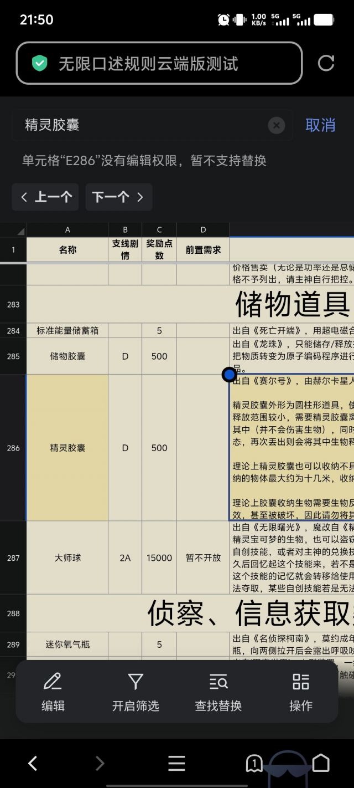Screen dimensions: 354x788
Task: Grab the blue selection handle on cell E286
Action: click(x=229, y=375)
